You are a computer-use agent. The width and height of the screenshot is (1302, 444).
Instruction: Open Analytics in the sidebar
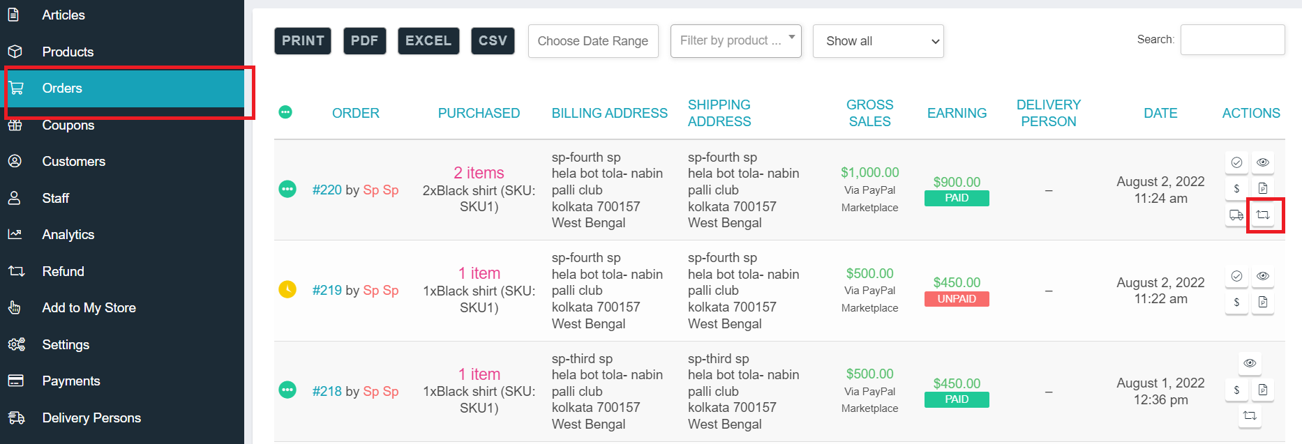68,235
